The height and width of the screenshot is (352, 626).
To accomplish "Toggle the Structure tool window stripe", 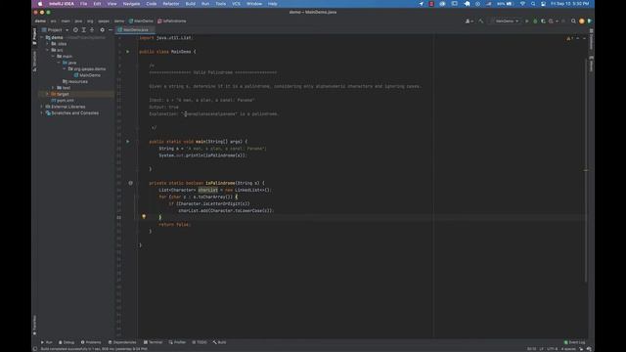I will (35, 61).
